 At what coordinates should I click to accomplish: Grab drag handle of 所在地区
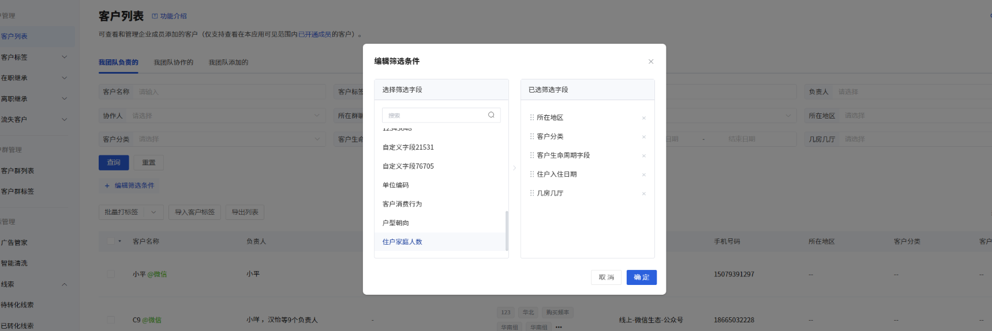532,117
